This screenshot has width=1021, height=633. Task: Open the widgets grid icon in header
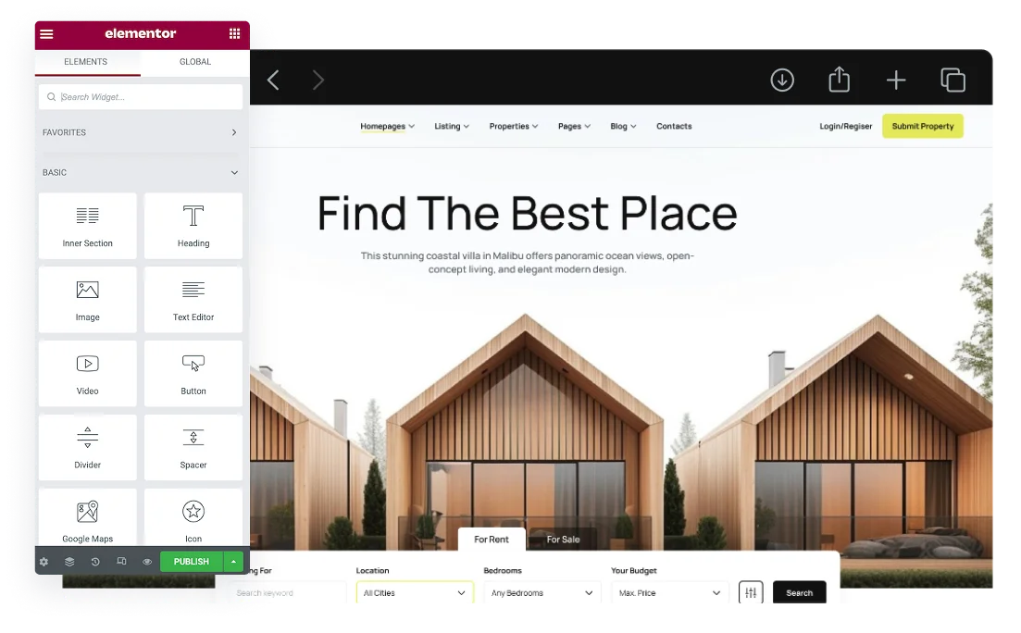click(x=234, y=34)
